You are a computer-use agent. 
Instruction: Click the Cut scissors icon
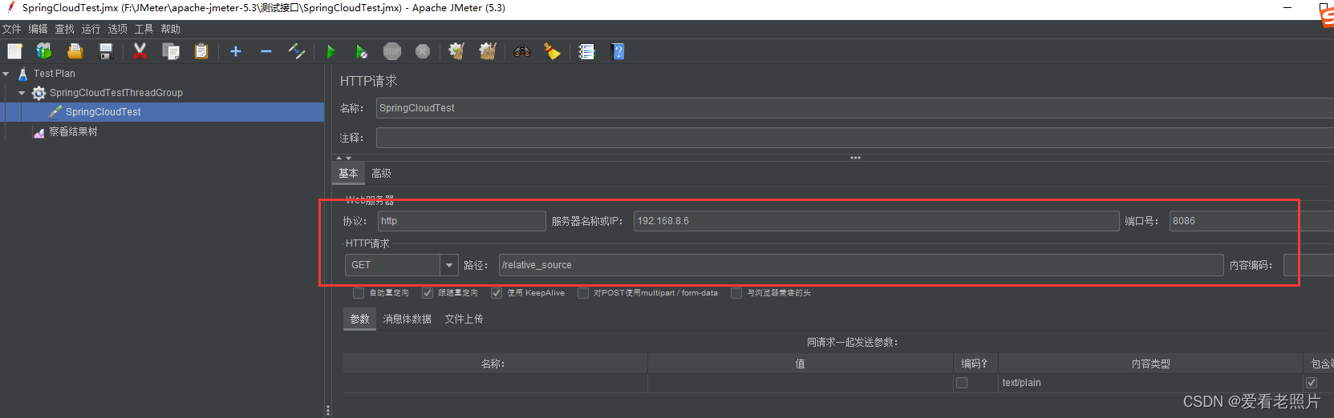(140, 51)
